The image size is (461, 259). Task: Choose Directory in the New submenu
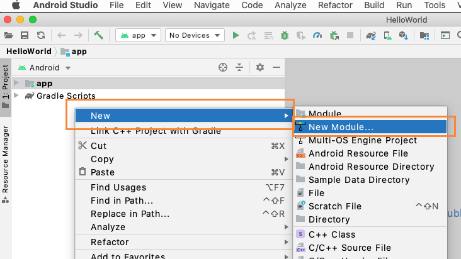click(370, 219)
